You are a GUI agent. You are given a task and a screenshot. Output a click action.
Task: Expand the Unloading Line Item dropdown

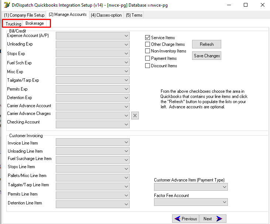tap(93, 151)
